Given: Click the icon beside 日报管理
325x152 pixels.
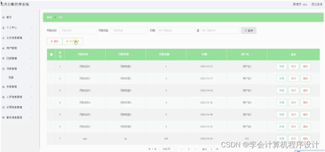Looking at the screenshot, I should pyautogui.click(x=4, y=59).
